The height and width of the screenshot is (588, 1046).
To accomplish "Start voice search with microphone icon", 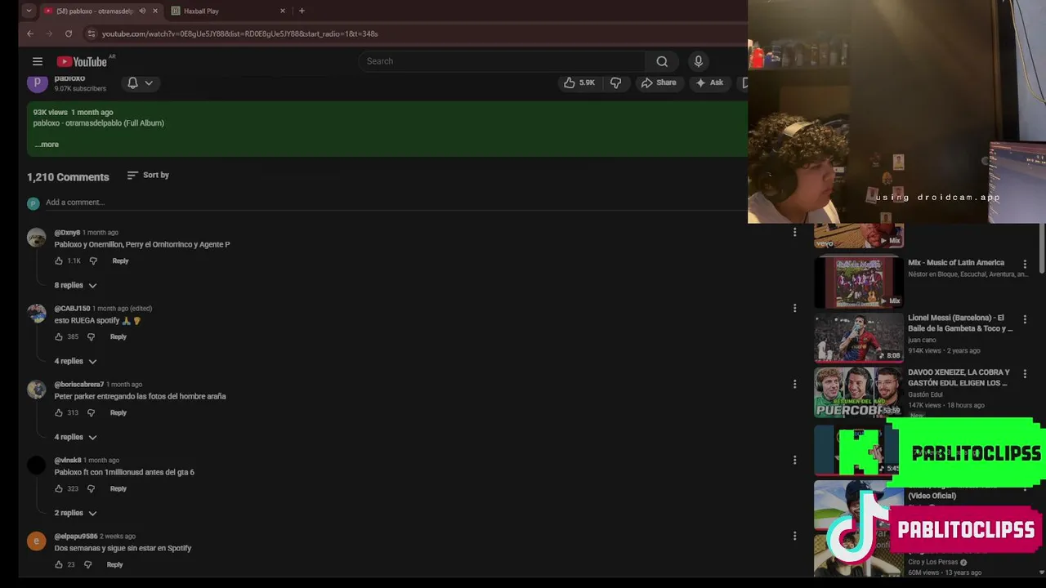I will [x=698, y=61].
